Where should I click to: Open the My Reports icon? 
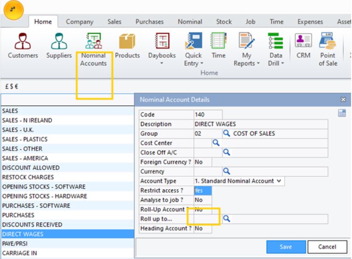247,41
